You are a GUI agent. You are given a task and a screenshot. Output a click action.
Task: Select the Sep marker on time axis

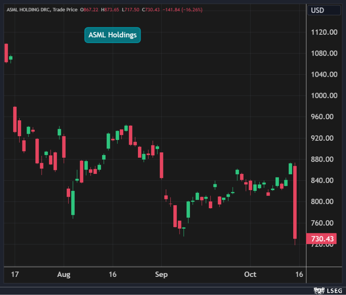point(161,275)
